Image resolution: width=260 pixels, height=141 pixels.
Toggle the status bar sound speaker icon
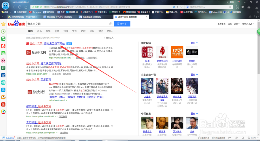[x=236, y=138]
